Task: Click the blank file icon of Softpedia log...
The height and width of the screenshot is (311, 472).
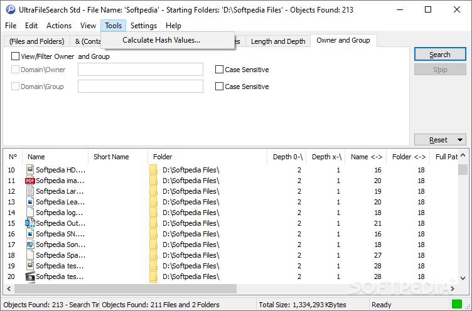Action: click(x=29, y=212)
